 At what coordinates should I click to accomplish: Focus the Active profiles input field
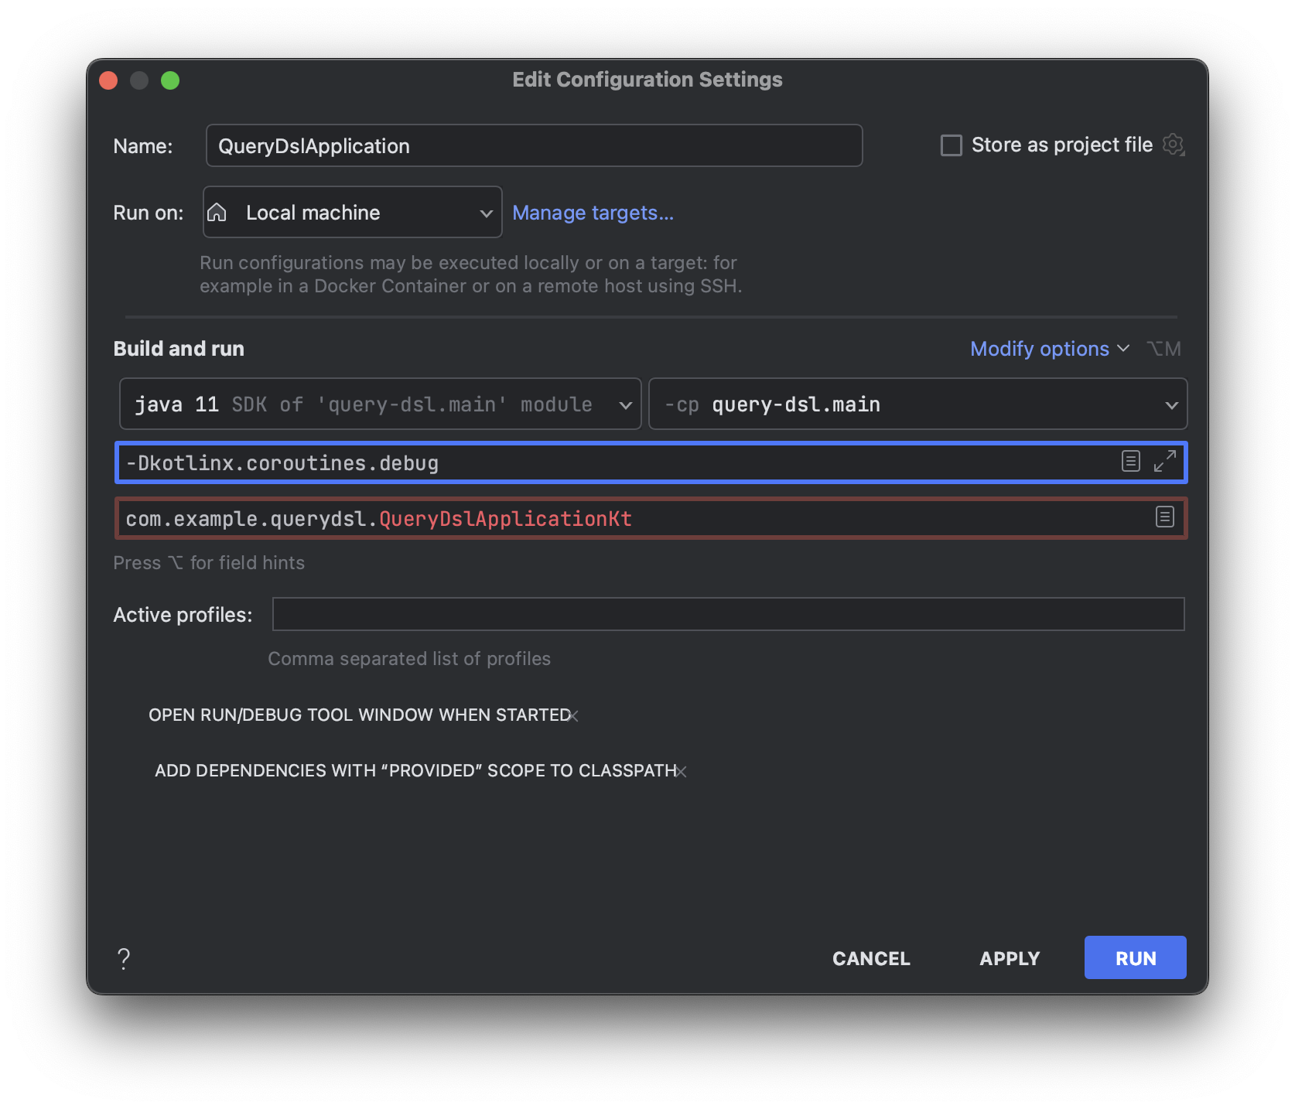pos(728,614)
